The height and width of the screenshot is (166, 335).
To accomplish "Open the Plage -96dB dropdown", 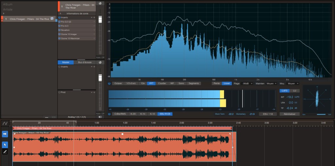I will pyautogui.click(x=247, y=83).
